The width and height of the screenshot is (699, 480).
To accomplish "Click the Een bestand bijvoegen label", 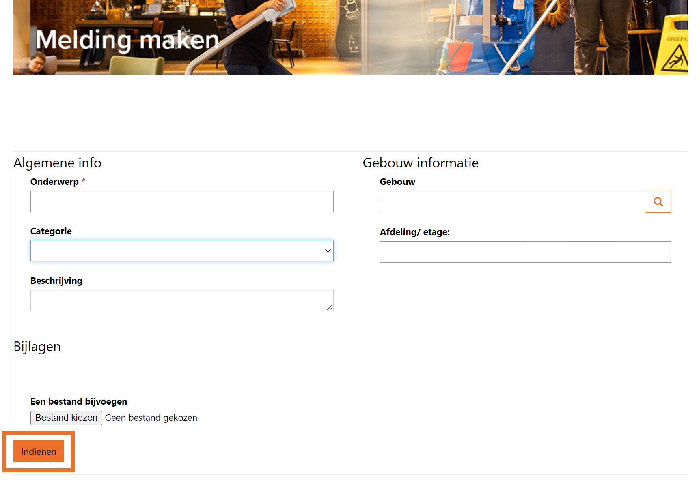I will pyautogui.click(x=79, y=401).
